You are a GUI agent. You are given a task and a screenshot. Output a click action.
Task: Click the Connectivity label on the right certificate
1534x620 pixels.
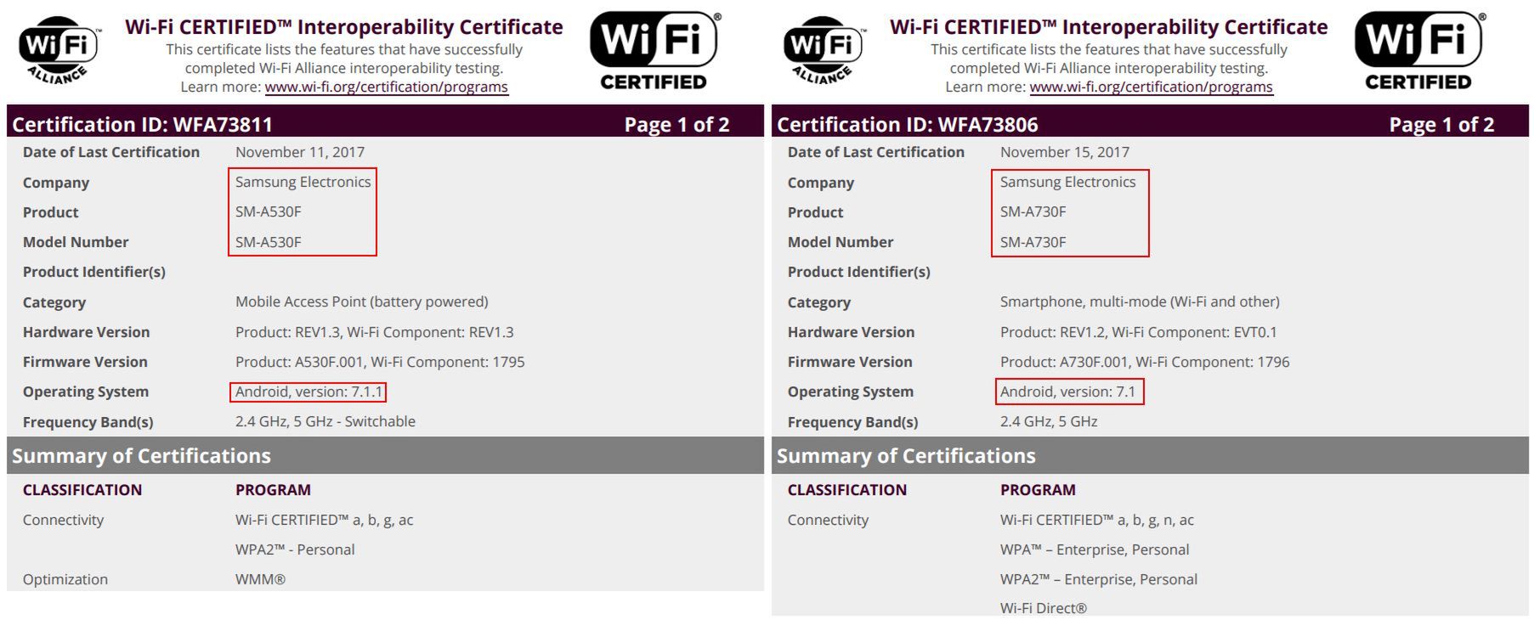click(828, 520)
